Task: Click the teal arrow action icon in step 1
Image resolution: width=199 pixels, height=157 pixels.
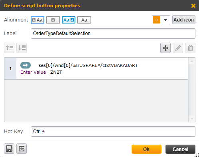Action: (x=26, y=65)
